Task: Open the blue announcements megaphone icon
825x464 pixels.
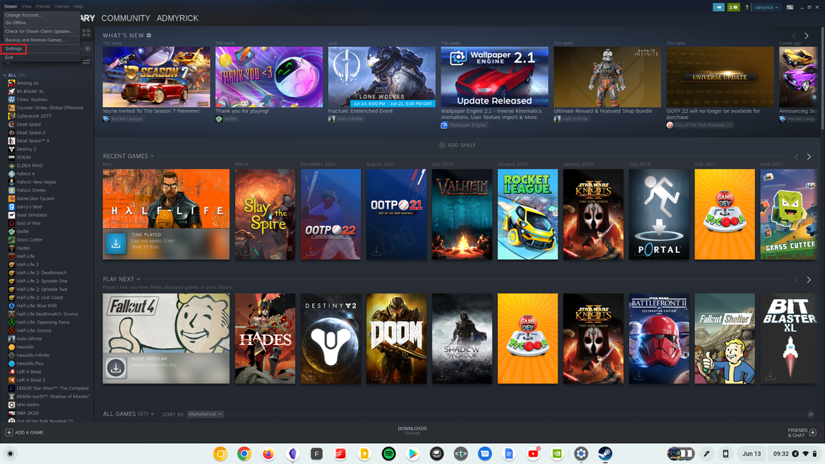Action: (718, 7)
